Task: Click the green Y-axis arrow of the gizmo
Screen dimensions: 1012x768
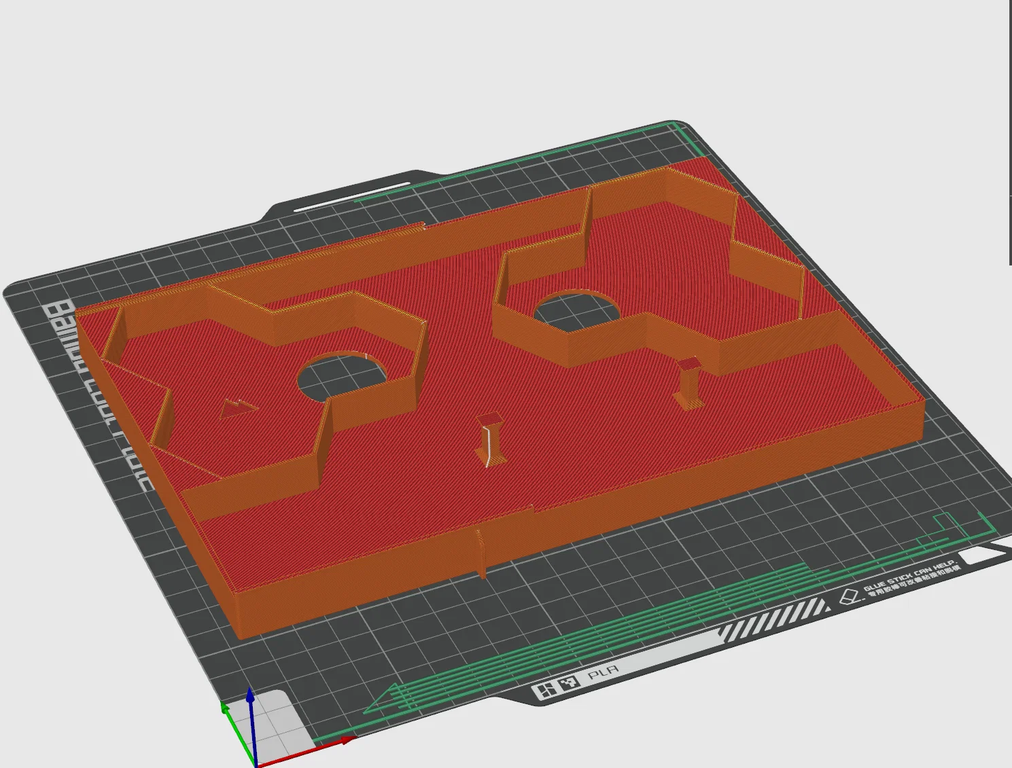Action: [x=237, y=732]
